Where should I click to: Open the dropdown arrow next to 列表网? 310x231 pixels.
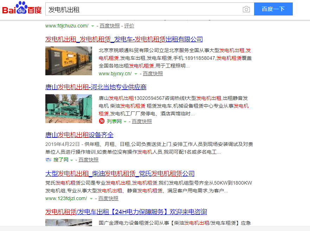click(x=125, y=122)
